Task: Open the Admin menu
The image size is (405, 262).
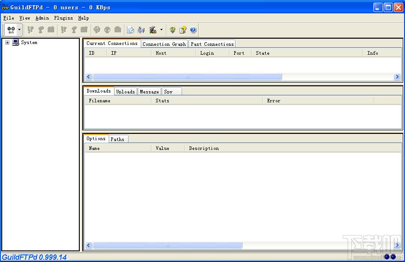Action: coord(42,18)
